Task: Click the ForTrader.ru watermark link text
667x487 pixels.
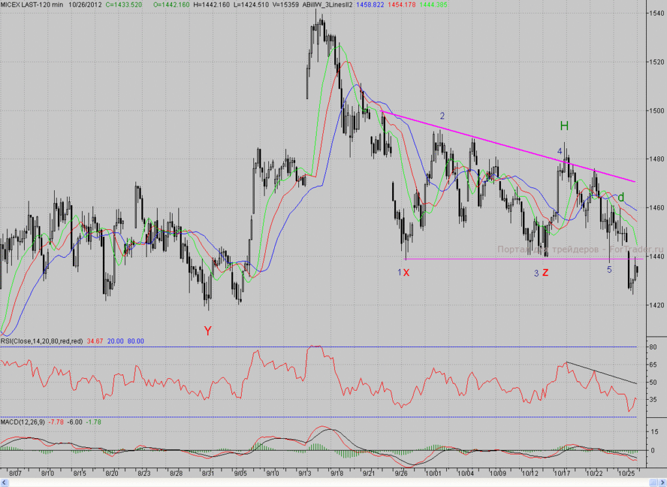Action: pyautogui.click(x=636, y=249)
